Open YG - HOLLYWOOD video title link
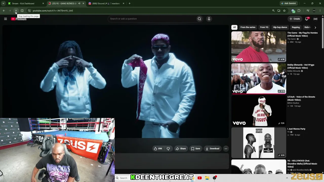This screenshot has height=182, width=324. point(302,164)
